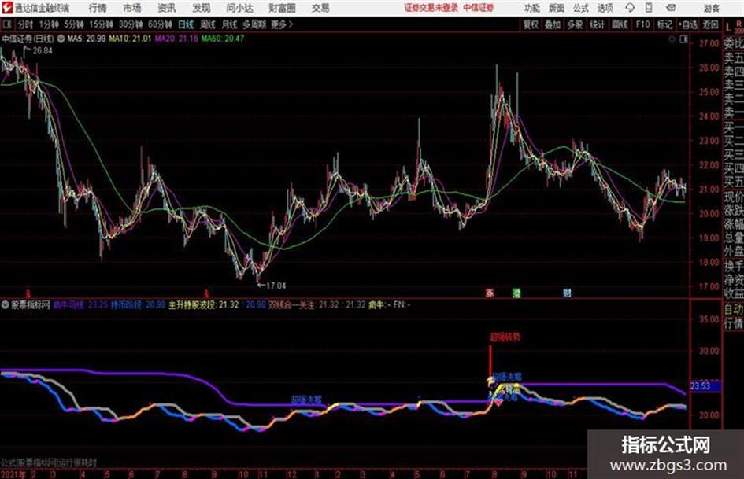This screenshot has height=479, width=744.
Task: Open the 选项 menu
Action: 605,8
